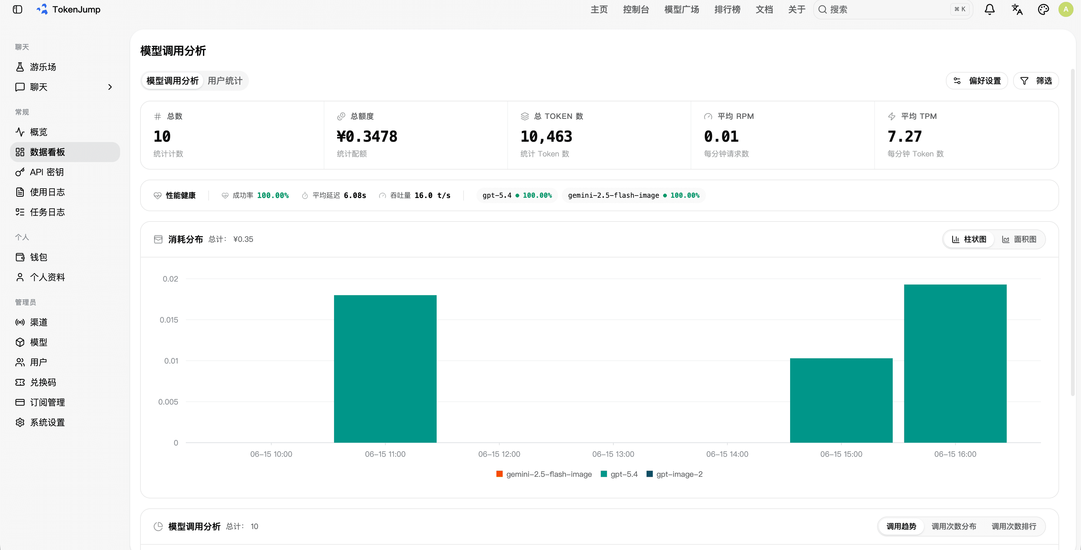This screenshot has height=550, width=1081.
Task: Open 用户 users admin page
Action: click(65, 362)
